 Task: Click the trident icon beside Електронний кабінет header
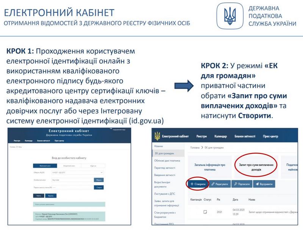tap(156, 136)
